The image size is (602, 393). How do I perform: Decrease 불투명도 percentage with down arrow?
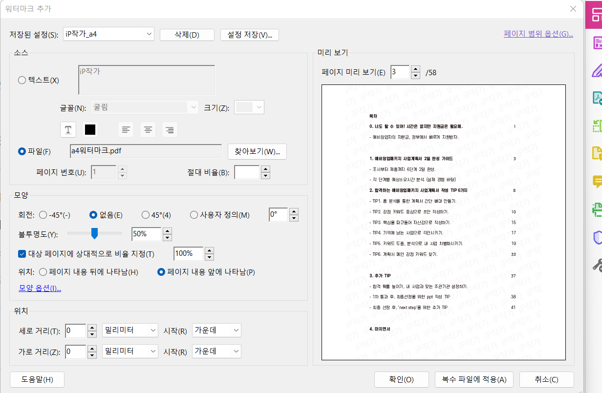tap(167, 238)
